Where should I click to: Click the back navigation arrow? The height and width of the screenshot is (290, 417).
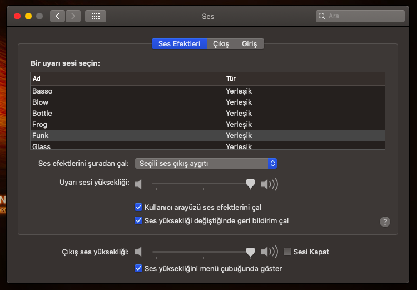click(57, 16)
